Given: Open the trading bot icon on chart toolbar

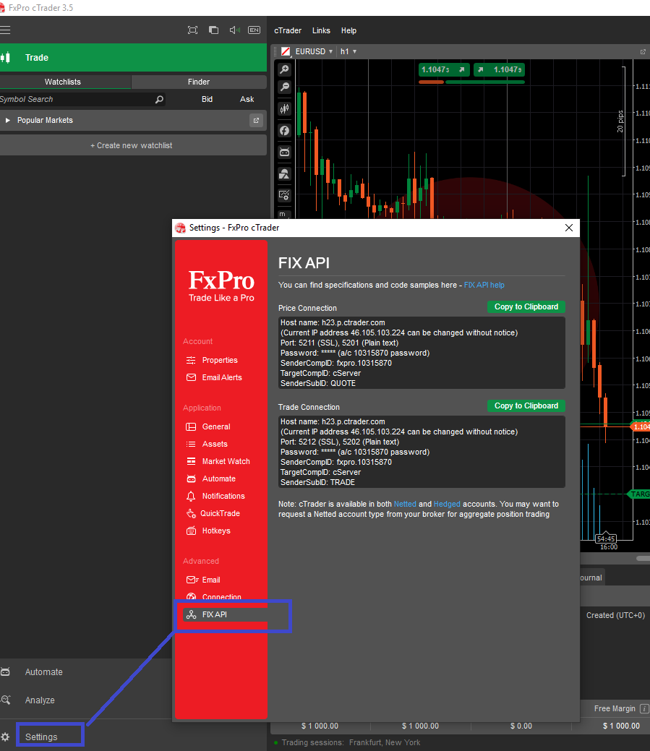Looking at the screenshot, I should click(283, 152).
